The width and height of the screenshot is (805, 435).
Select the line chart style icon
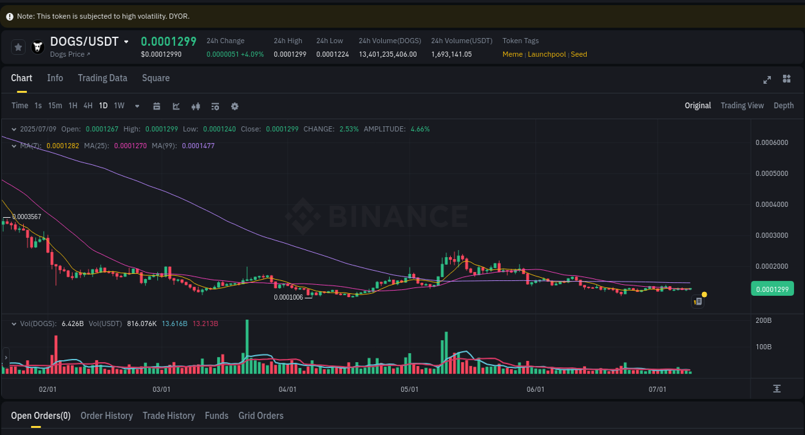coord(176,106)
